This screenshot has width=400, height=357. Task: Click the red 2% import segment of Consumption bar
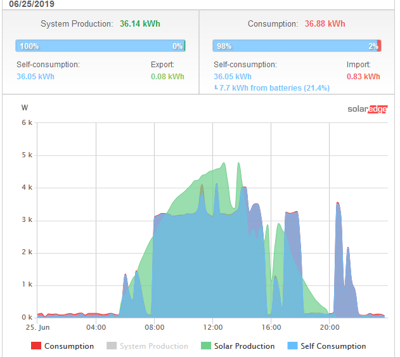click(379, 46)
